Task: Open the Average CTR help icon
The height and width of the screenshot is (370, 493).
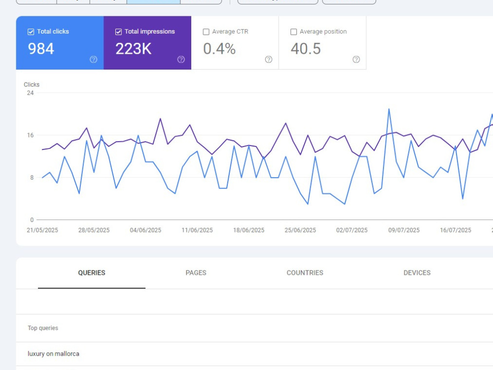Action: coord(269,60)
